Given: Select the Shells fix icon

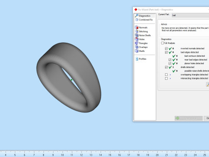Looking at the screenshot, I should [137, 51].
